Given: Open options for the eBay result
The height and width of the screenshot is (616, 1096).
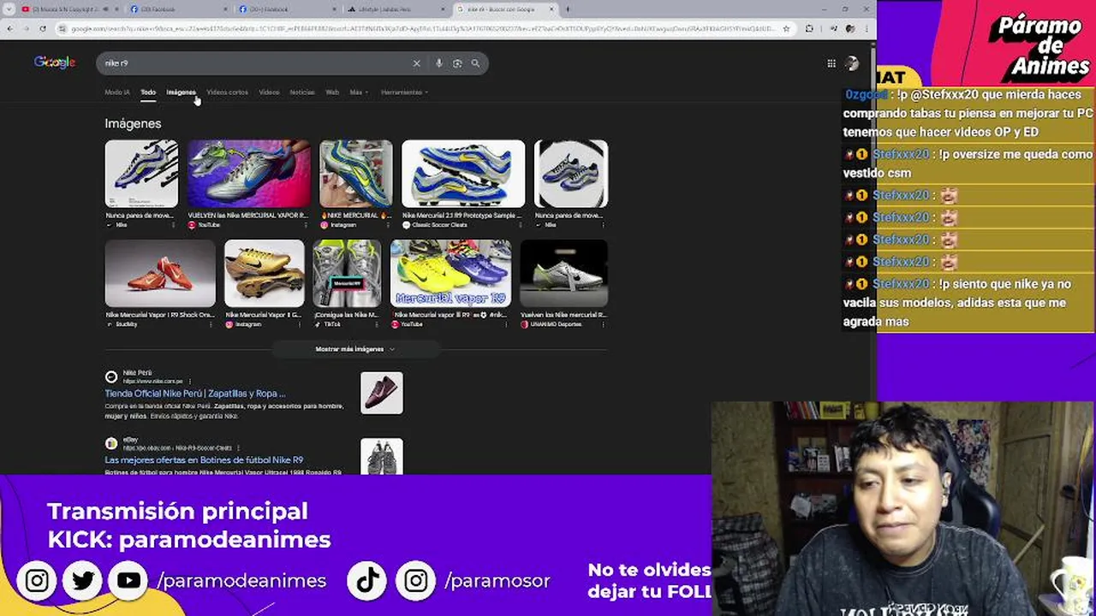Looking at the screenshot, I should coord(238,447).
